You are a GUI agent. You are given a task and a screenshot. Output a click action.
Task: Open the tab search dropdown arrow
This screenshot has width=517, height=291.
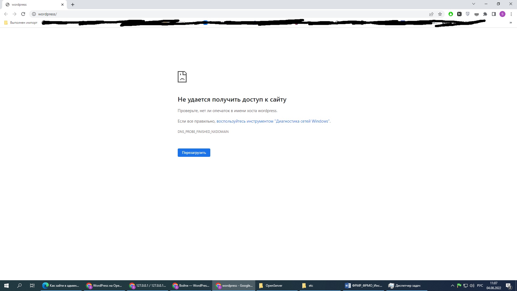[x=474, y=4]
